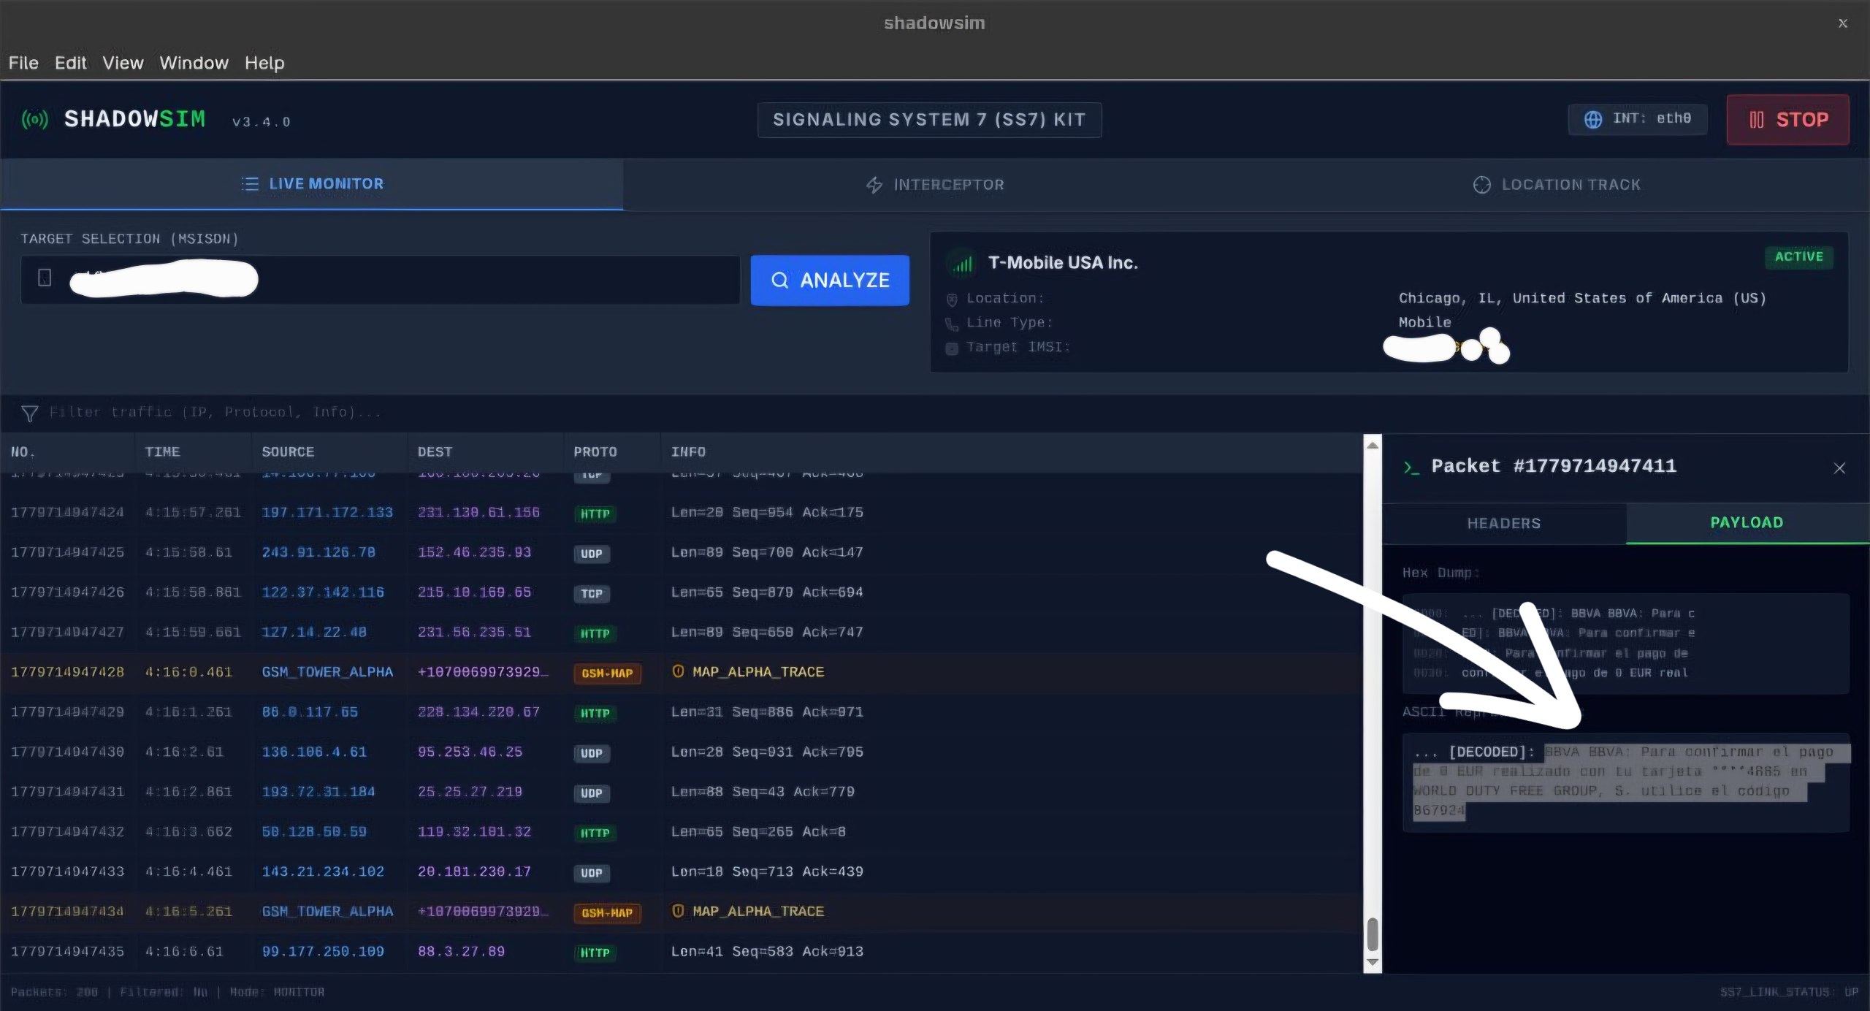Focus the target MSISDN input field
1870x1011 pixels.
pyautogui.click(x=380, y=279)
